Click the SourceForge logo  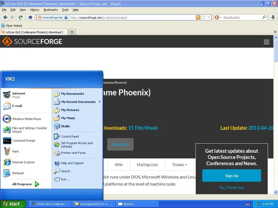click(32, 41)
